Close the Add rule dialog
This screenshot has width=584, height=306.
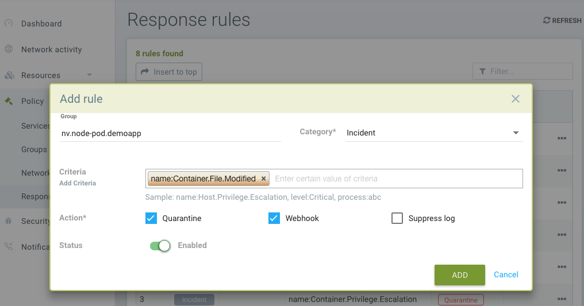click(516, 99)
